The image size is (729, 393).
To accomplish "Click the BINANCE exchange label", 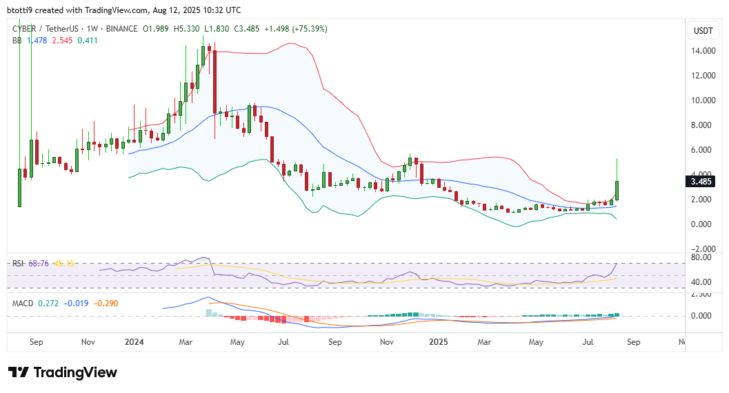I will 119,29.
